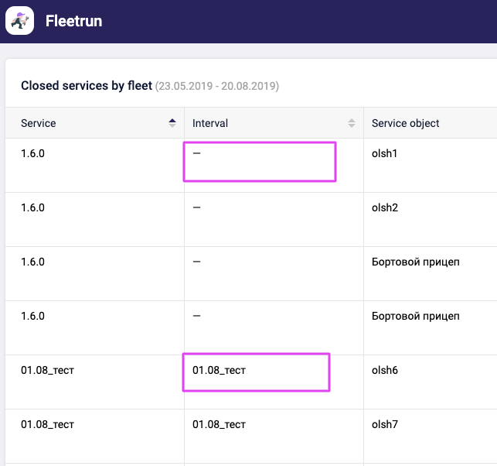Image resolution: width=497 pixels, height=466 pixels.
Task: Select the Service column header label
Action: [38, 123]
